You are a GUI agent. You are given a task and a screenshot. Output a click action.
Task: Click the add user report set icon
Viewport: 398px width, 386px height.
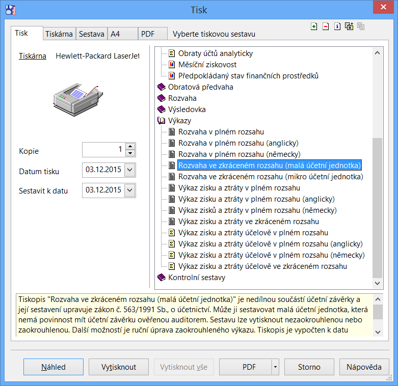click(x=349, y=26)
